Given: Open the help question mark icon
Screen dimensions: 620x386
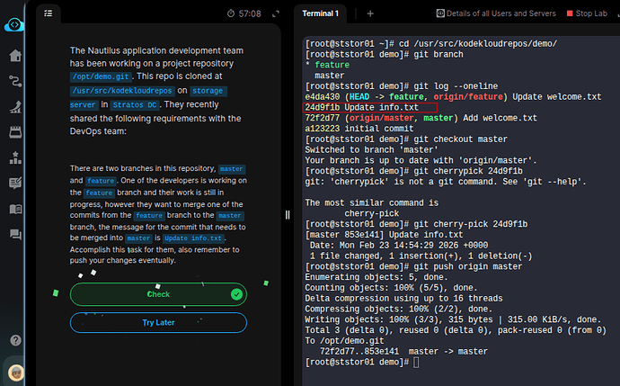Looking at the screenshot, I should [15, 340].
